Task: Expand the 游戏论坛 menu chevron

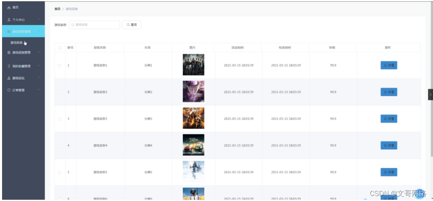Action: tap(39, 78)
